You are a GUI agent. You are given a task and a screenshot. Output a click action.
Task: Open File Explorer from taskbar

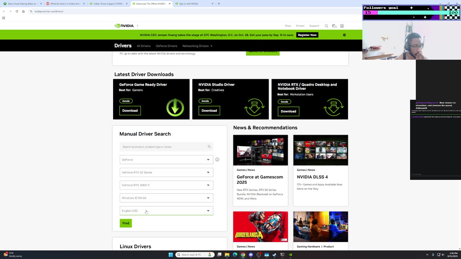(x=227, y=255)
